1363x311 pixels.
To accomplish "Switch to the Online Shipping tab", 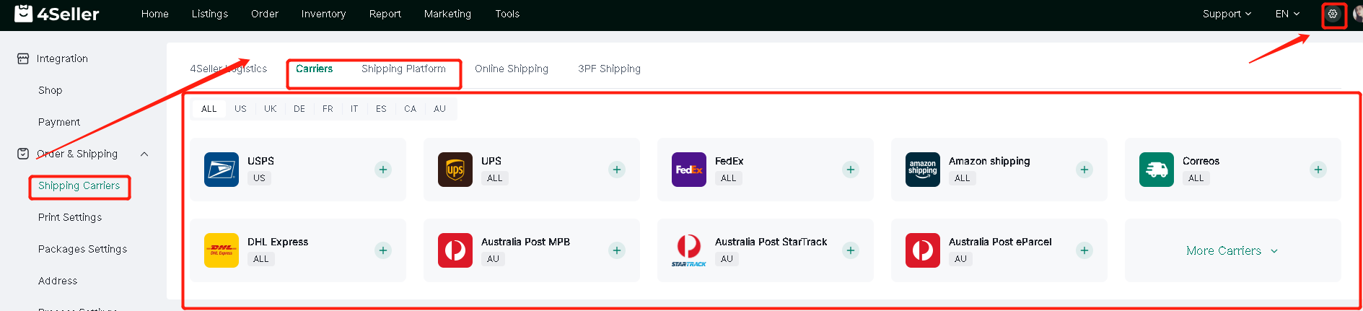I will pyautogui.click(x=512, y=69).
